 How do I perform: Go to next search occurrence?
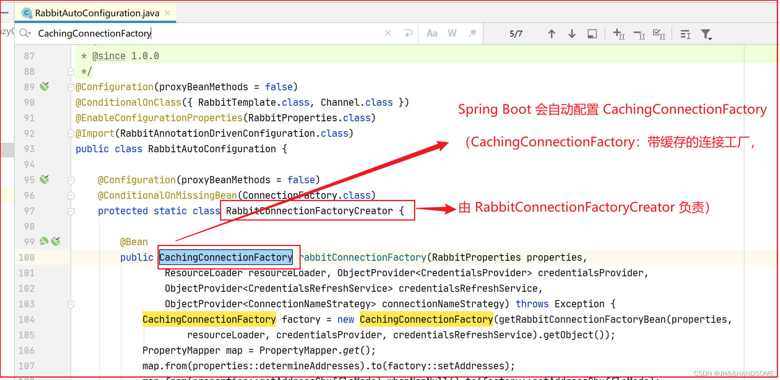pyautogui.click(x=572, y=34)
